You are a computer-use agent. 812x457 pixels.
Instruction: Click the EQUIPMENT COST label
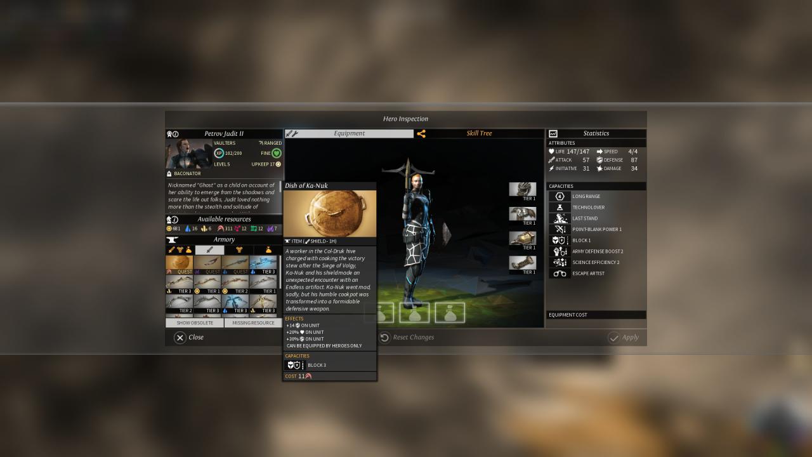click(568, 315)
